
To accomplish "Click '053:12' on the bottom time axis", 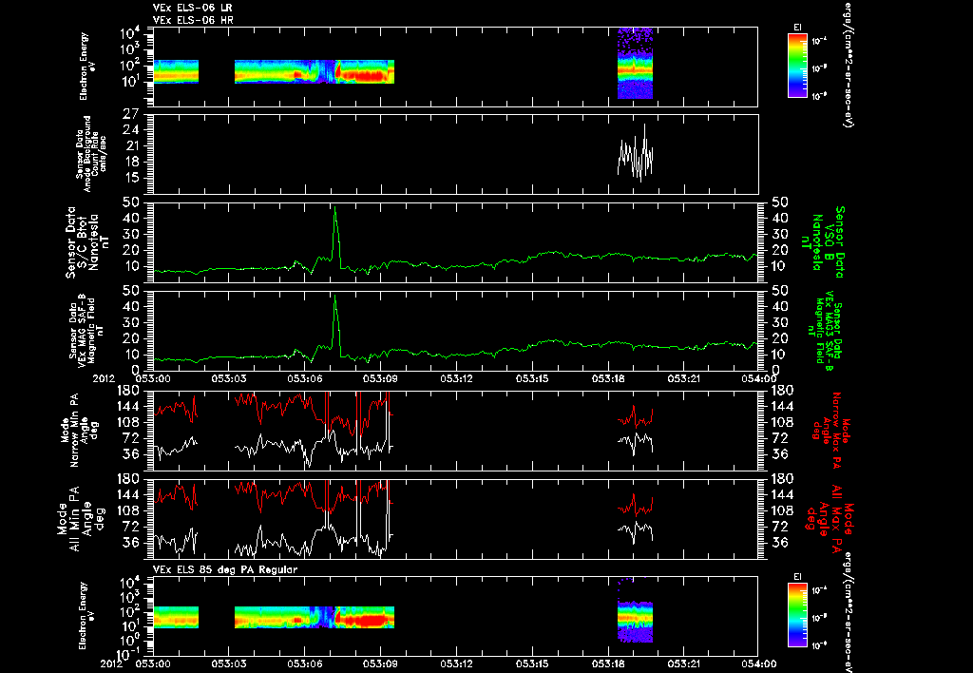I will pos(456,664).
